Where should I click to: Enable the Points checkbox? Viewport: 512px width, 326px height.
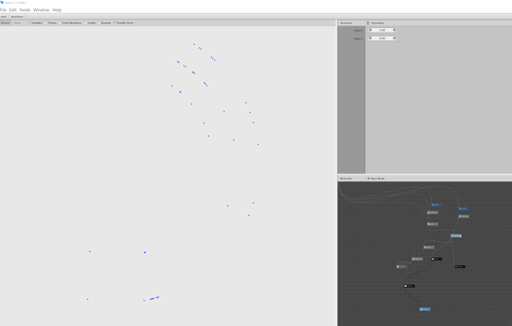[x=46, y=23]
